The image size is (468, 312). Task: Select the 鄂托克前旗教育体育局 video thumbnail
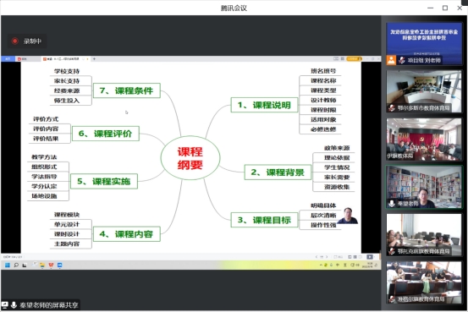pyautogui.click(x=424, y=235)
